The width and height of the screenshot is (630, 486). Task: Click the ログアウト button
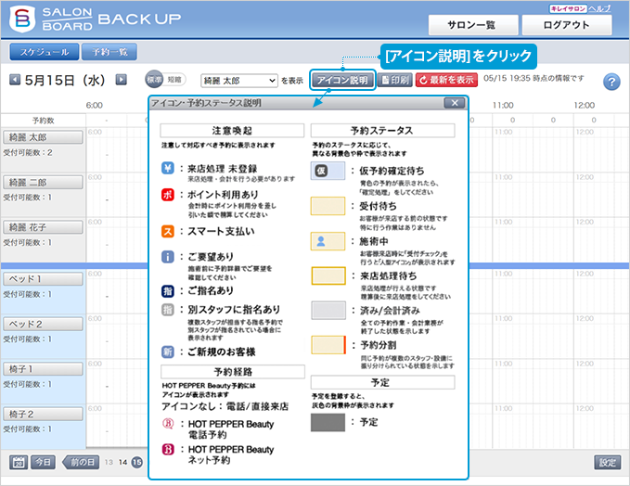(x=567, y=25)
